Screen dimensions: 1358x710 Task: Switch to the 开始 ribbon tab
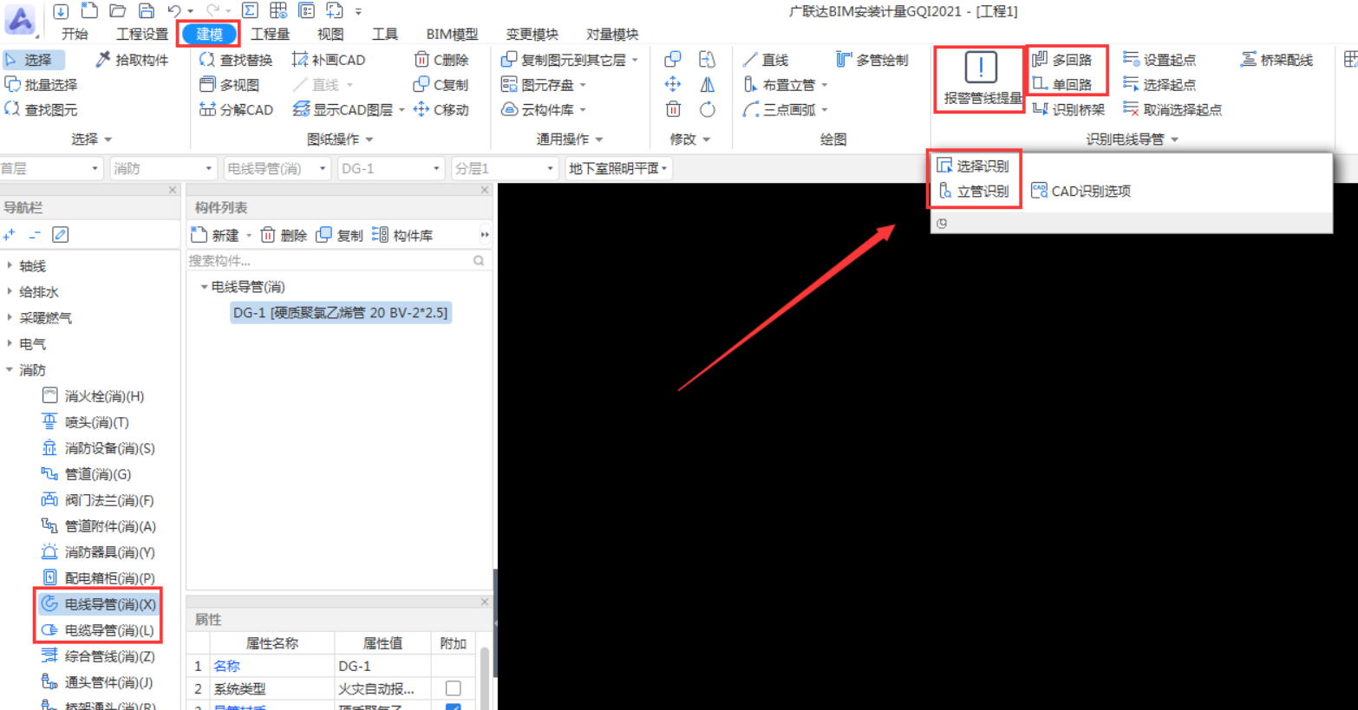[x=75, y=35]
